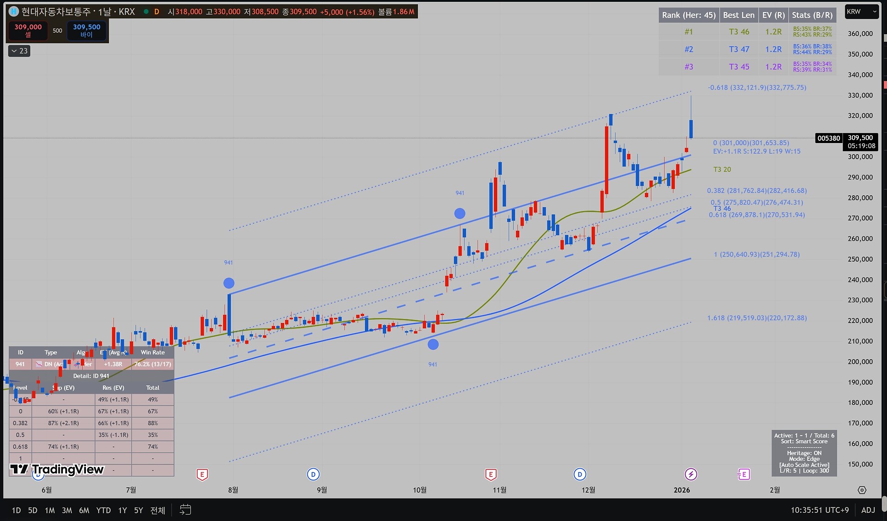The image size is (887, 521).
Task: Switch to the 전체 full range
Action: click(158, 510)
